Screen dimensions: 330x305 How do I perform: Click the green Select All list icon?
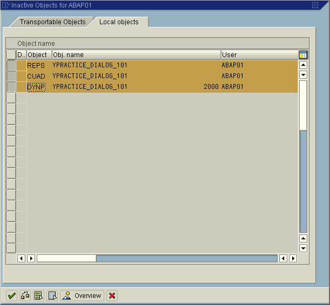(x=38, y=295)
